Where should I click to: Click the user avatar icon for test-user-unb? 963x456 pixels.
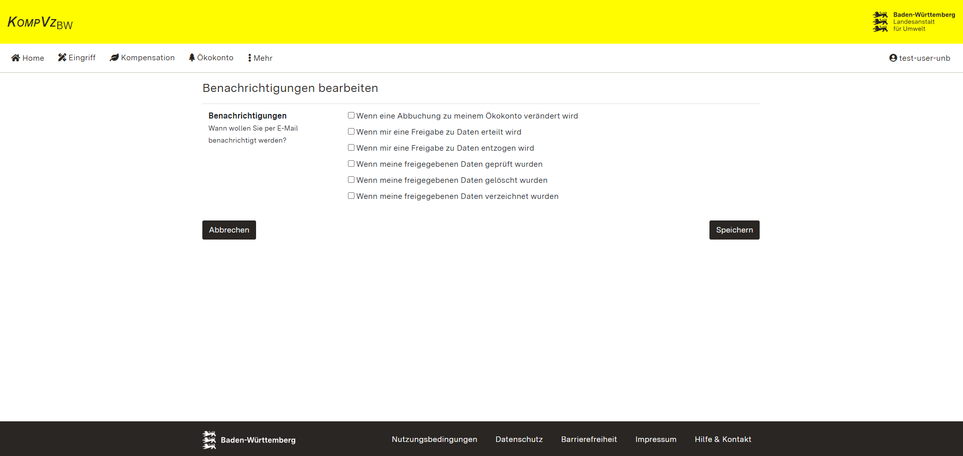coord(893,58)
